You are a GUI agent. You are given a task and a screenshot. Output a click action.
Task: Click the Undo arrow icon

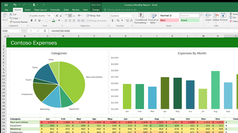tap(15, 5)
